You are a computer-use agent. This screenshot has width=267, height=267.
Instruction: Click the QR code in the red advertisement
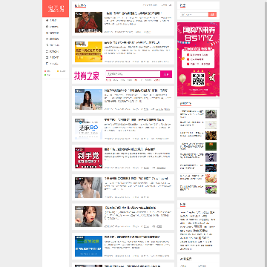198,79
